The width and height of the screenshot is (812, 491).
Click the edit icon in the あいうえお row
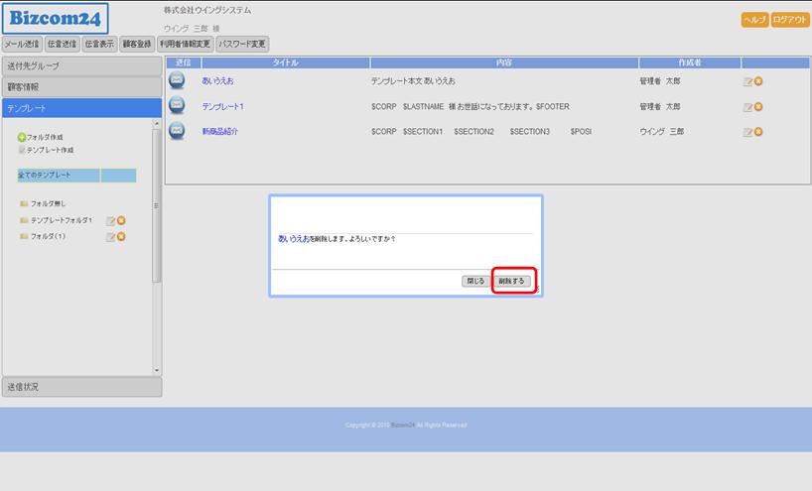pyautogui.click(x=747, y=81)
